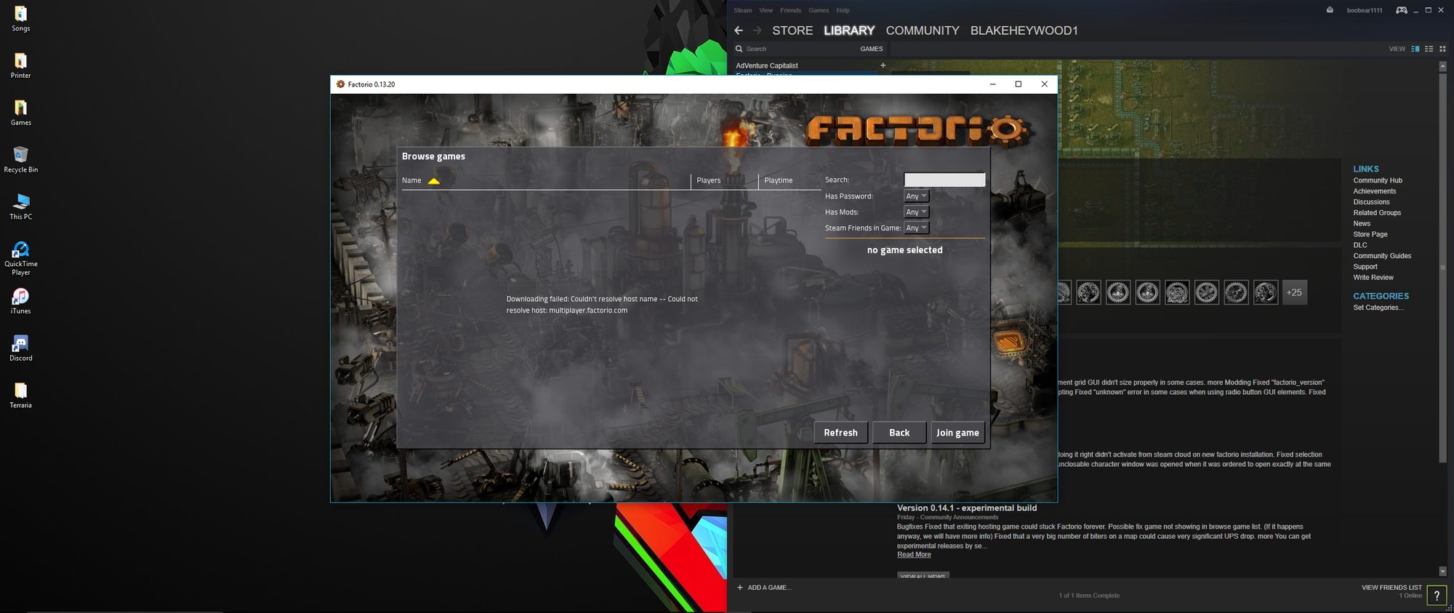Open the Printer desktop folder
Screen dimensions: 1454x613
tap(20, 65)
